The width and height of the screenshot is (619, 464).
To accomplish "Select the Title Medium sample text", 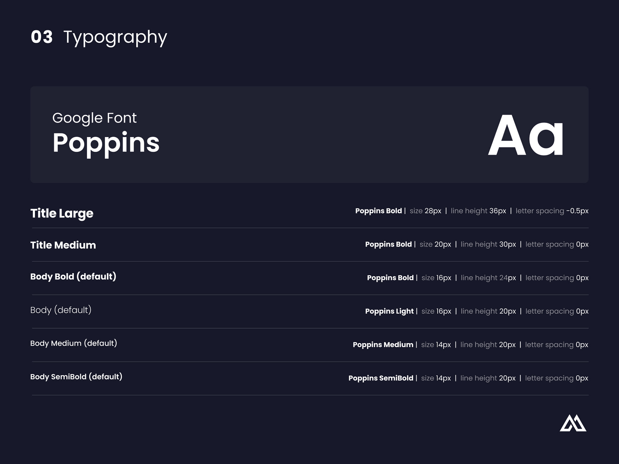I will (x=63, y=245).
